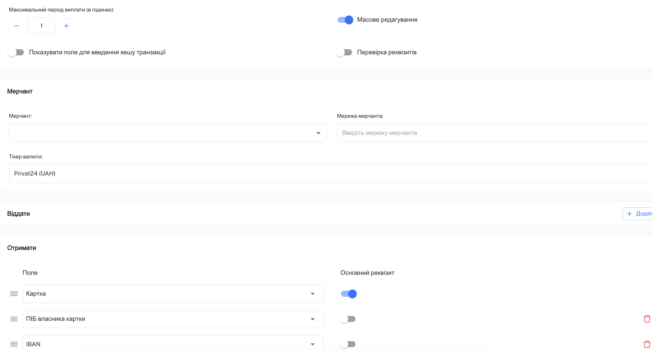Screen dimensions: 652x350
Task: Click drag handle icon beside IBAN row
Action: click(14, 344)
